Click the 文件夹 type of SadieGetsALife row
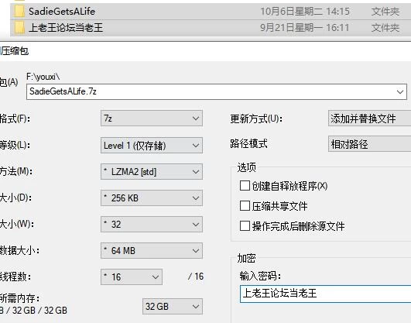411x323 pixels. 385,12
